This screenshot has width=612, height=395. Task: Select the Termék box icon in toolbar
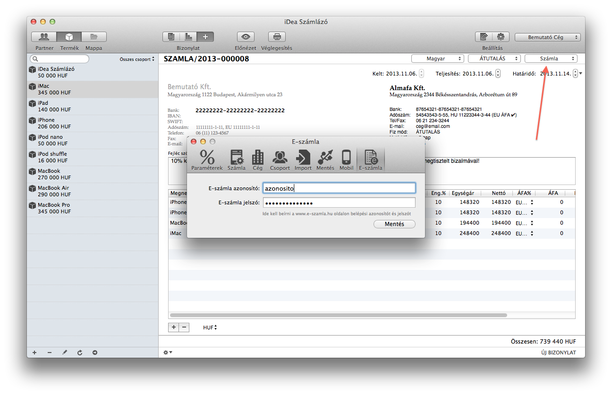[x=69, y=37]
